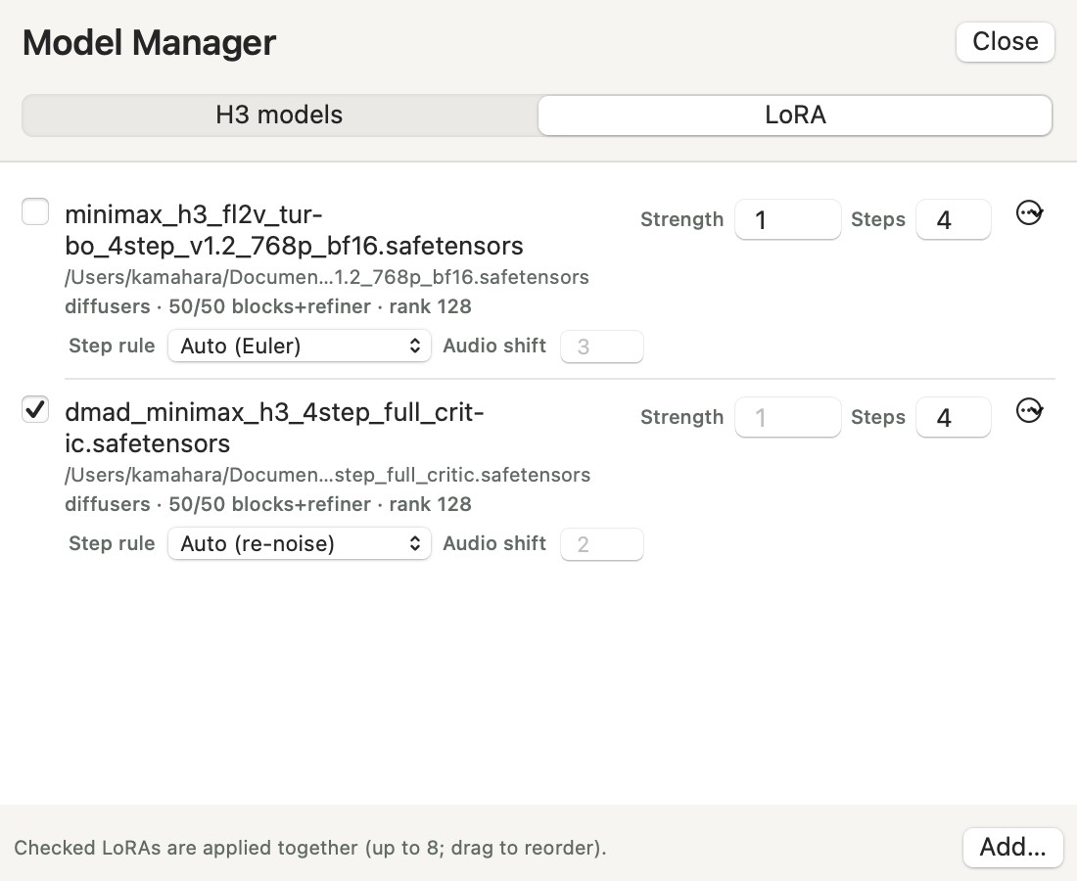Edit Strength field of minimax_h3_fl2v_turbo LoRA
This screenshot has width=1077, height=881.
coord(788,219)
